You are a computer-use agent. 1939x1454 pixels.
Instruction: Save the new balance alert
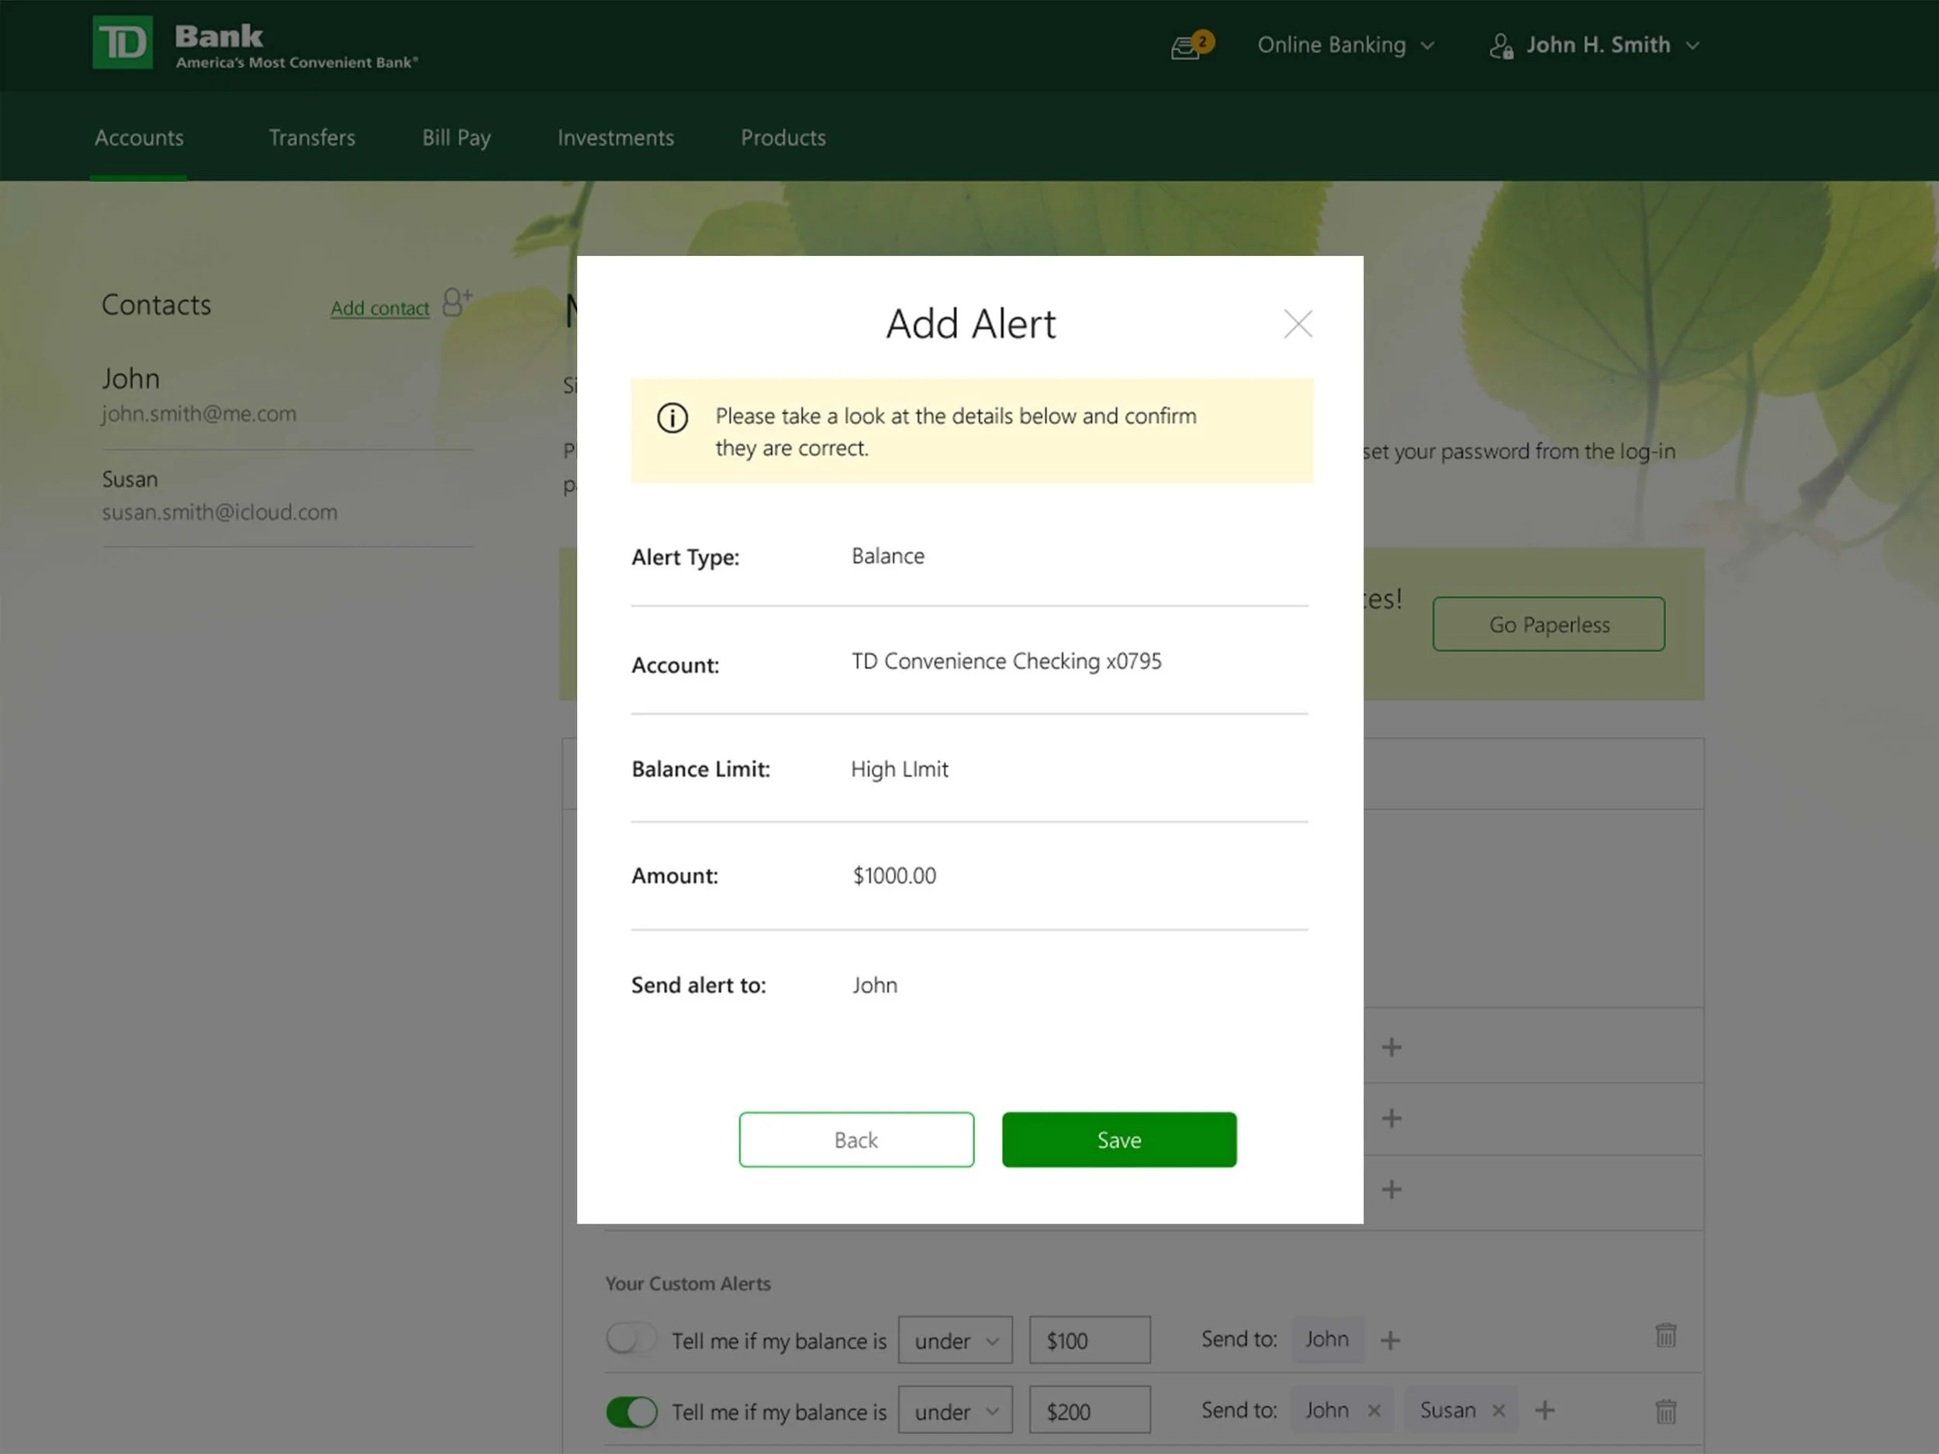(x=1119, y=1139)
